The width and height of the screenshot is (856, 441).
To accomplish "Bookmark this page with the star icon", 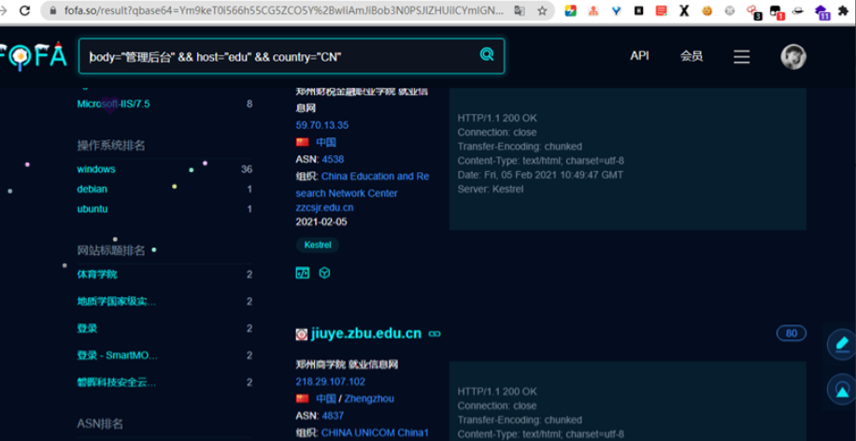I will [x=542, y=10].
